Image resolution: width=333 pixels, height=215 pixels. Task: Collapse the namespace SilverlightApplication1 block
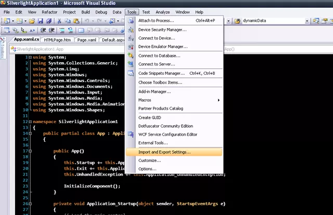tap(30, 122)
